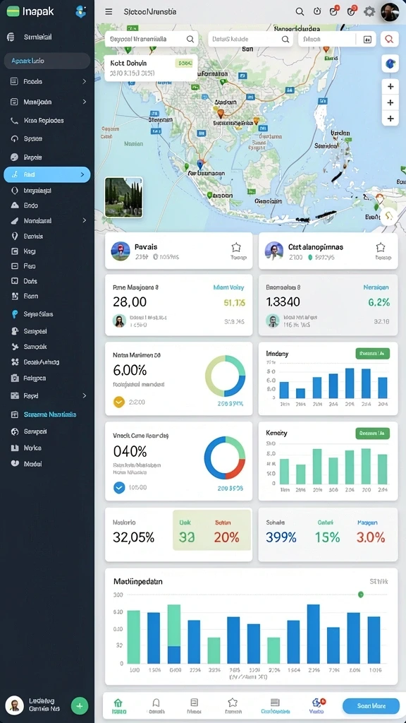Click the green plus button in sidebar footer
406x723 pixels.
[79, 705]
